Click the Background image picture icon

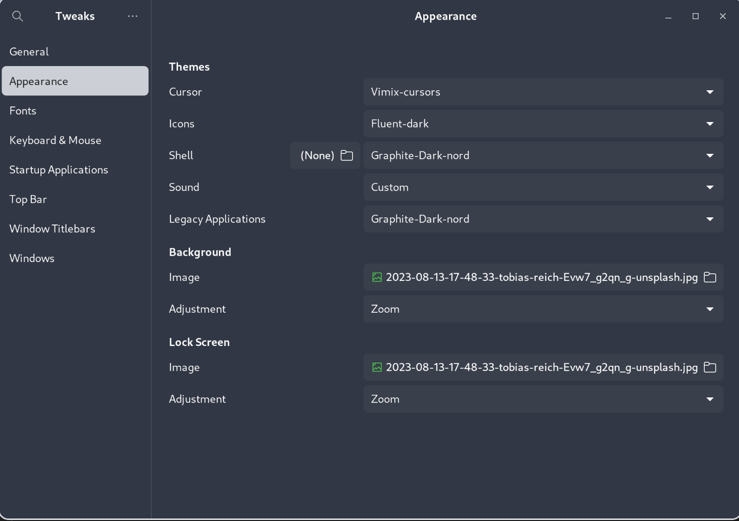[377, 277]
